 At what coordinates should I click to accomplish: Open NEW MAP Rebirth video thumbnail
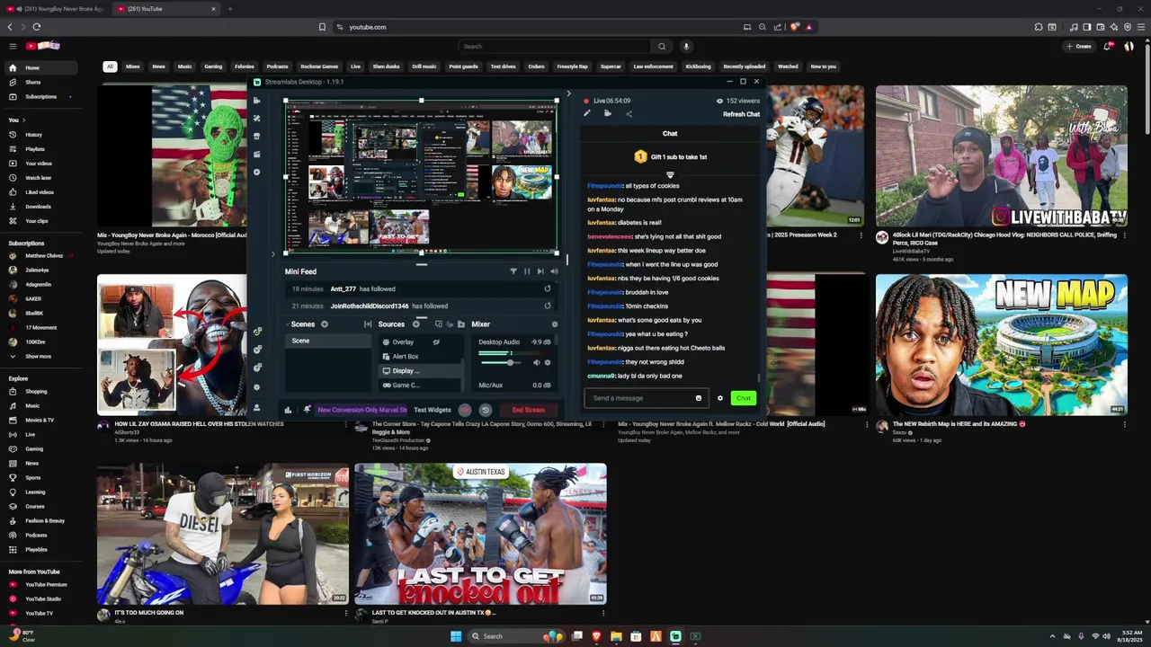click(x=1002, y=345)
